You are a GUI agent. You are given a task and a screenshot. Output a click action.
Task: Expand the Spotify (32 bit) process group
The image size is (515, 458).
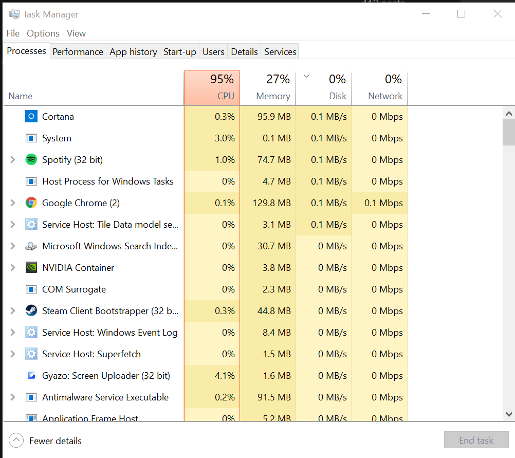coord(13,160)
